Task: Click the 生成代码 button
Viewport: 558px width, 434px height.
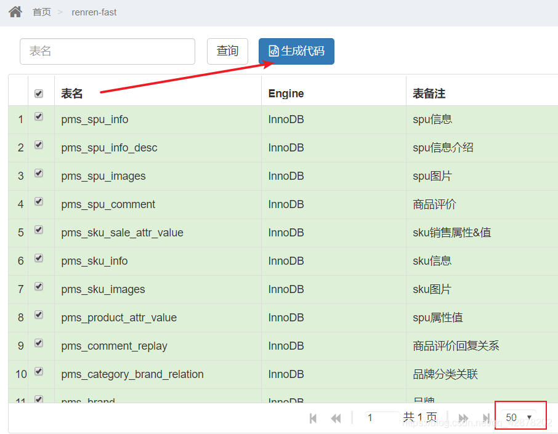Action: pyautogui.click(x=296, y=52)
